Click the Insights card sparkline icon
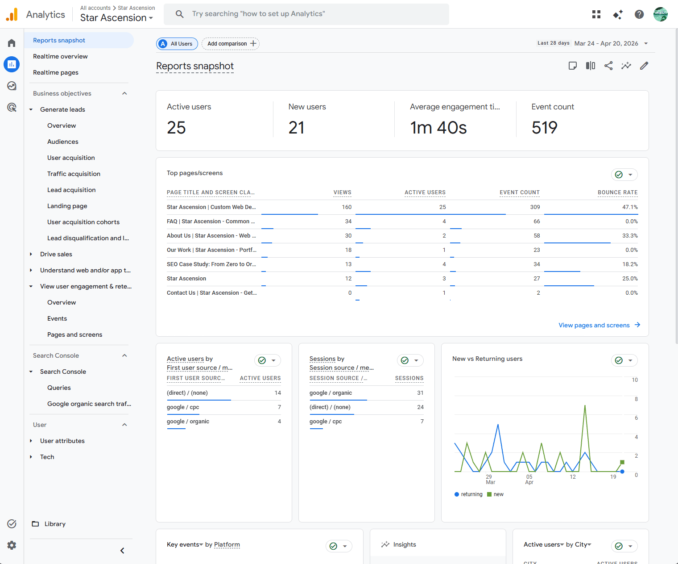The width and height of the screenshot is (678, 564). coord(385,544)
